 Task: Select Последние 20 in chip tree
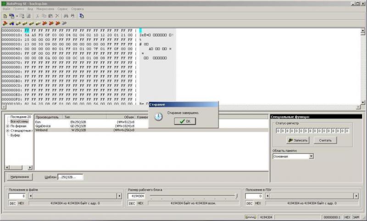[x=20, y=117]
